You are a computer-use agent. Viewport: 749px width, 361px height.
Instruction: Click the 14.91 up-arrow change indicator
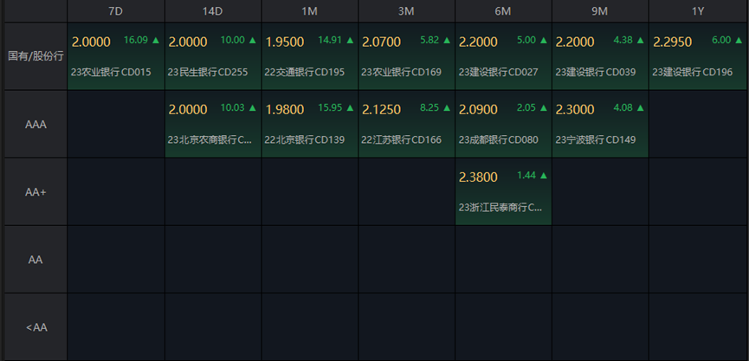pos(336,40)
